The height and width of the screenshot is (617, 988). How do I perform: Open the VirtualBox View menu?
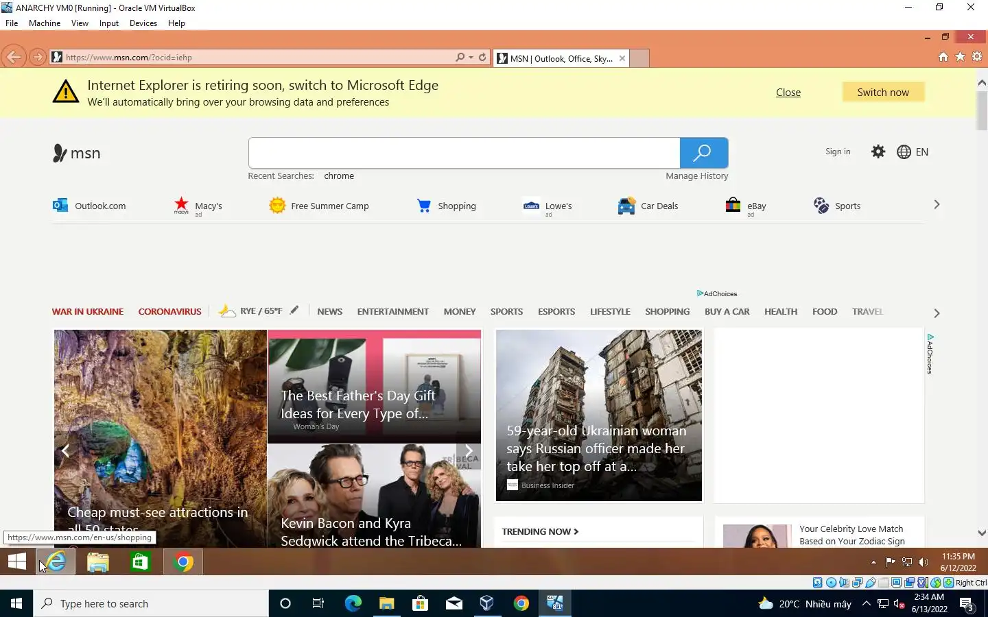coord(80,23)
